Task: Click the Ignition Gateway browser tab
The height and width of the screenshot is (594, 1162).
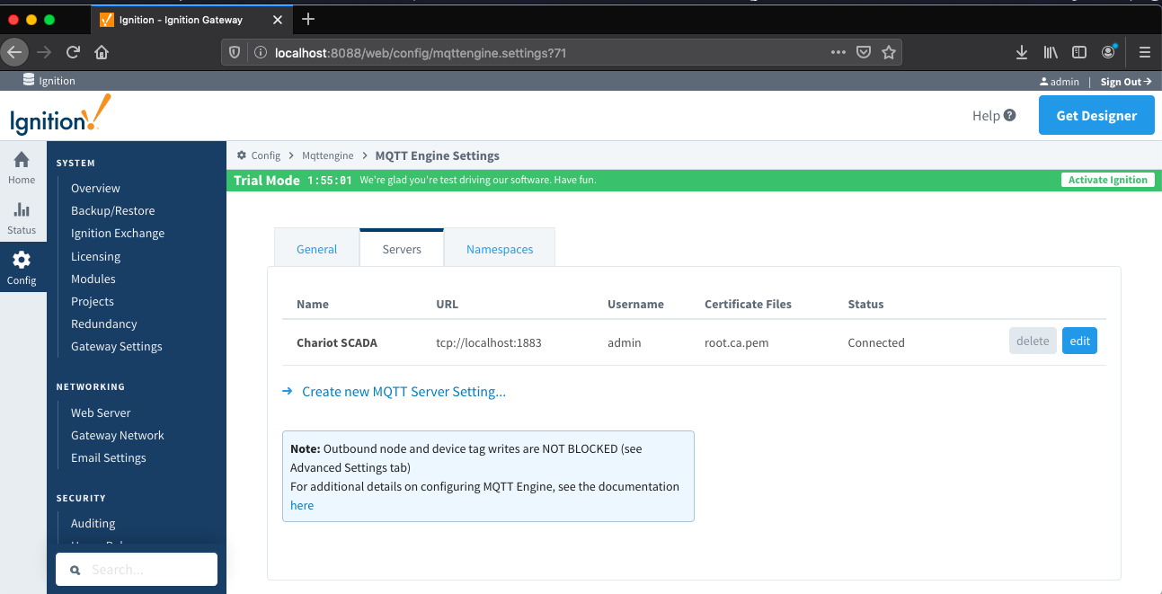Action: 191,20
